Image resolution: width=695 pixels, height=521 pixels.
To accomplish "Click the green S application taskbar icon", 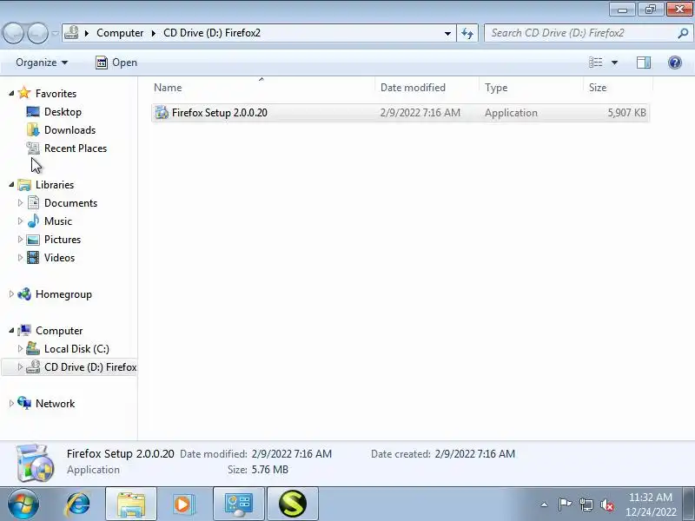I will coord(293,505).
